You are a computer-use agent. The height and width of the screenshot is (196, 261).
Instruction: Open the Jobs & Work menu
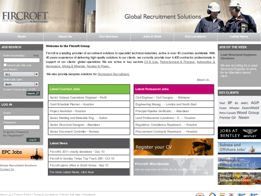[x=152, y=37]
